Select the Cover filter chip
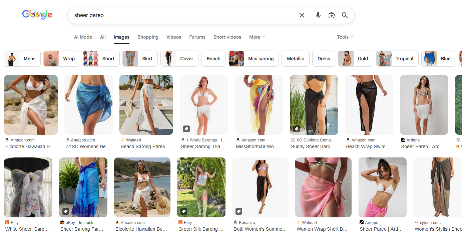This screenshot has width=462, height=234. (x=179, y=59)
